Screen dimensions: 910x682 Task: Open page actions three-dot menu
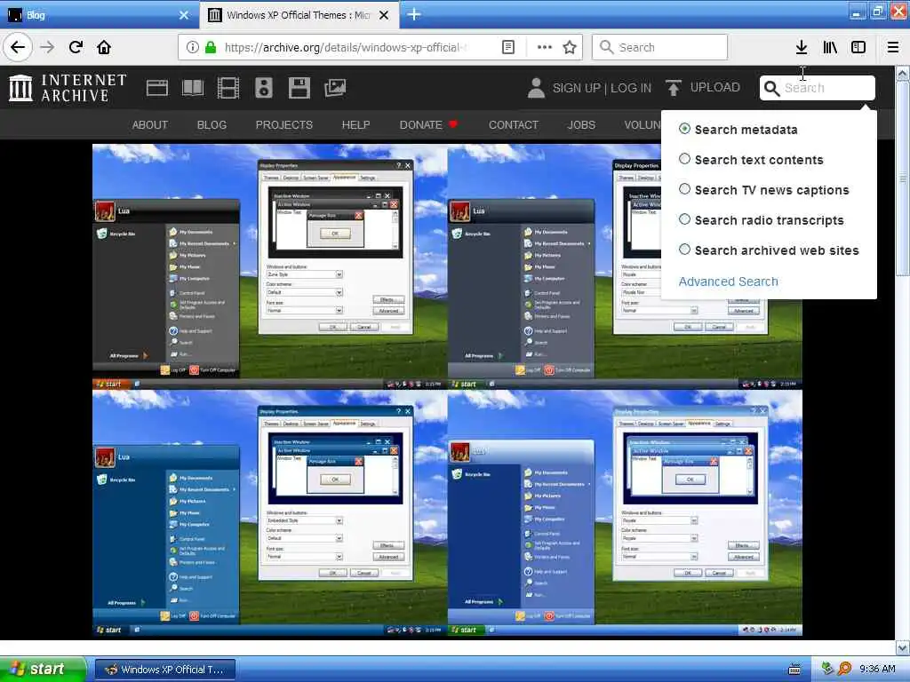544,47
